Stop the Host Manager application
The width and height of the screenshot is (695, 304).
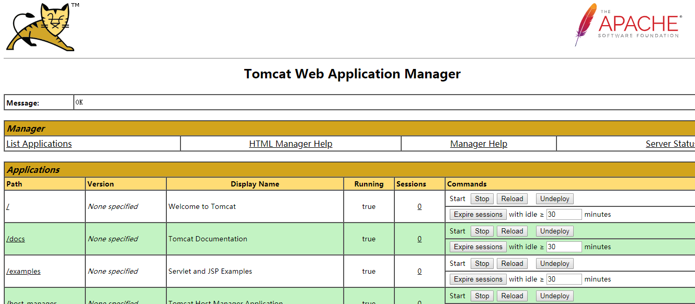[x=482, y=296]
